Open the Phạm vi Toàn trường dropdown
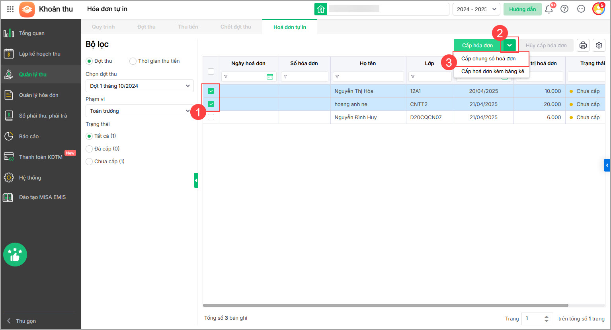The image size is (611, 330). (x=140, y=111)
